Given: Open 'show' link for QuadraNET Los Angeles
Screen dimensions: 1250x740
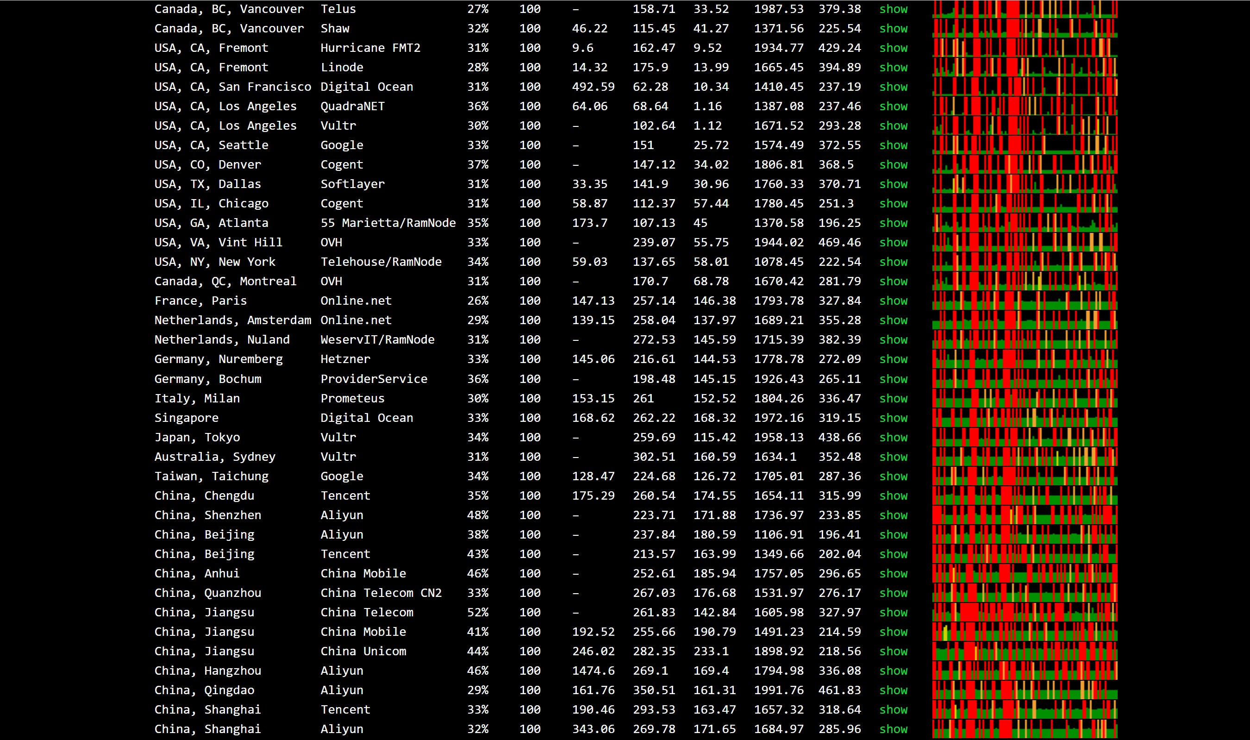Looking at the screenshot, I should [x=893, y=106].
